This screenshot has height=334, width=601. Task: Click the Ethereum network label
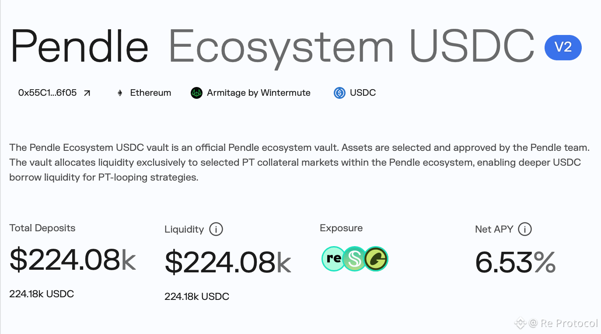(x=150, y=93)
